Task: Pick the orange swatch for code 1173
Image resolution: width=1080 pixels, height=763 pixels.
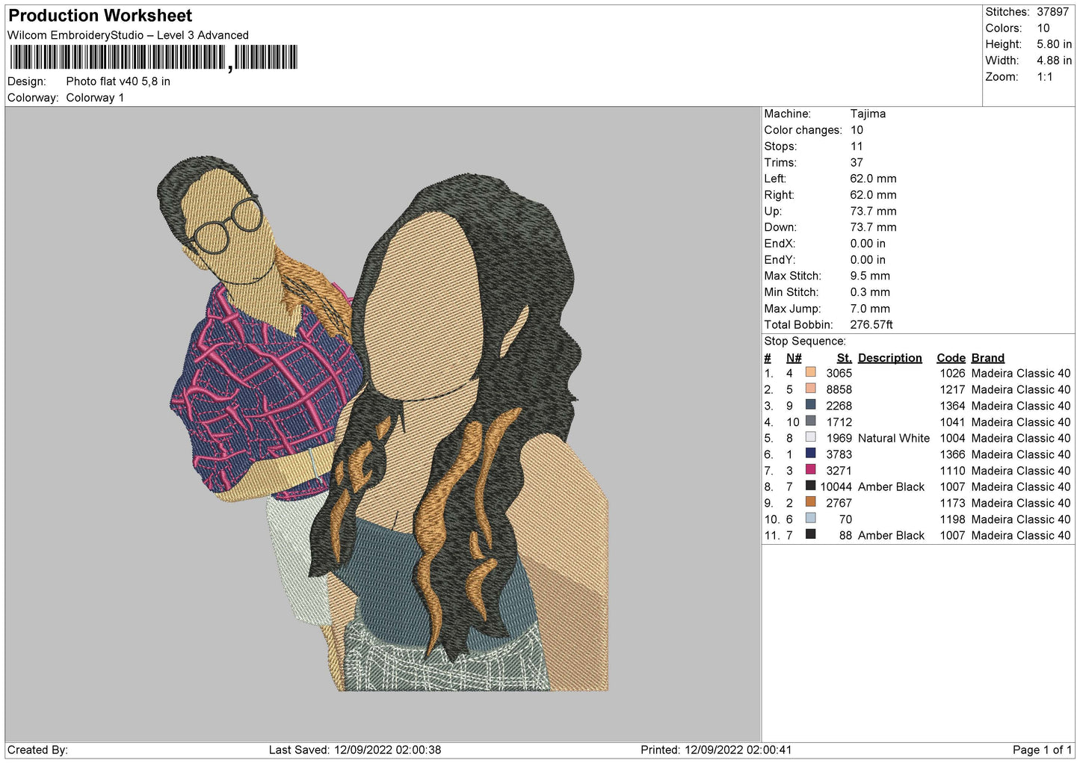Action: pos(810,502)
